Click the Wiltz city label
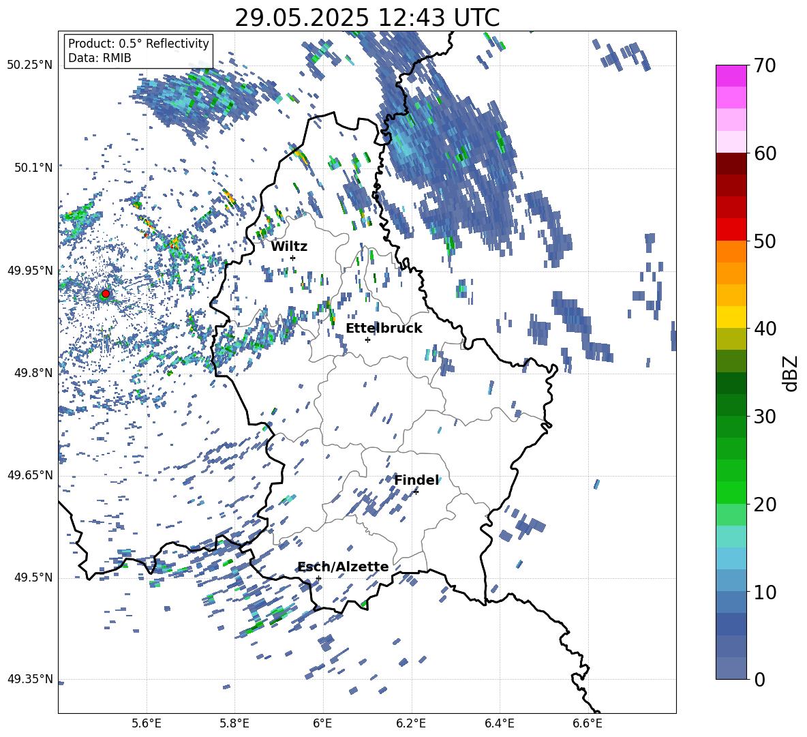Image resolution: width=807 pixels, height=737 pixels. (x=289, y=247)
